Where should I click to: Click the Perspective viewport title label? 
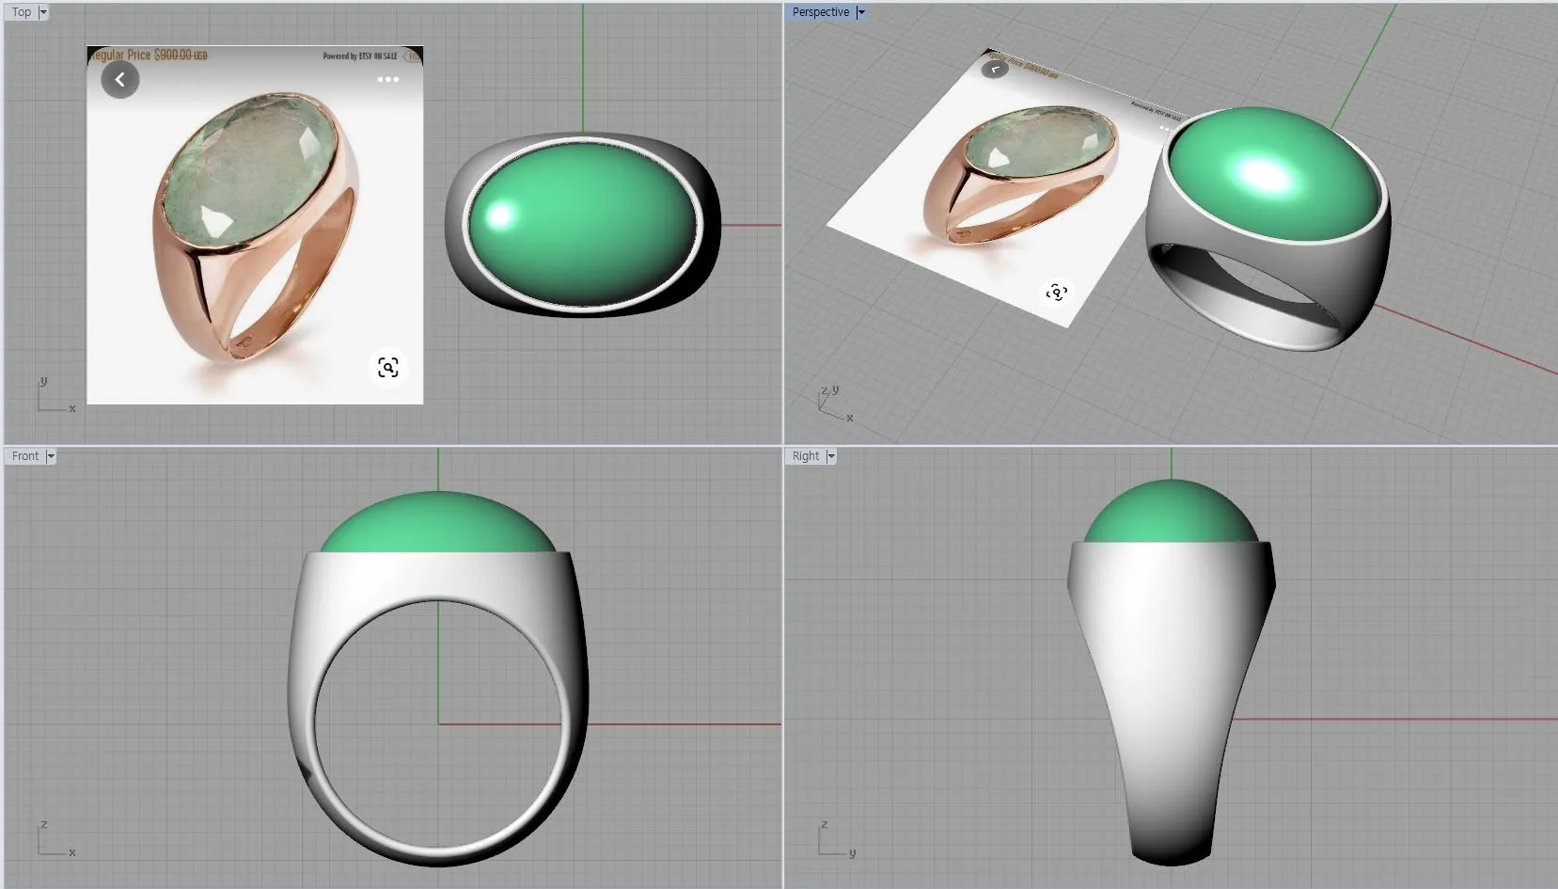point(820,12)
